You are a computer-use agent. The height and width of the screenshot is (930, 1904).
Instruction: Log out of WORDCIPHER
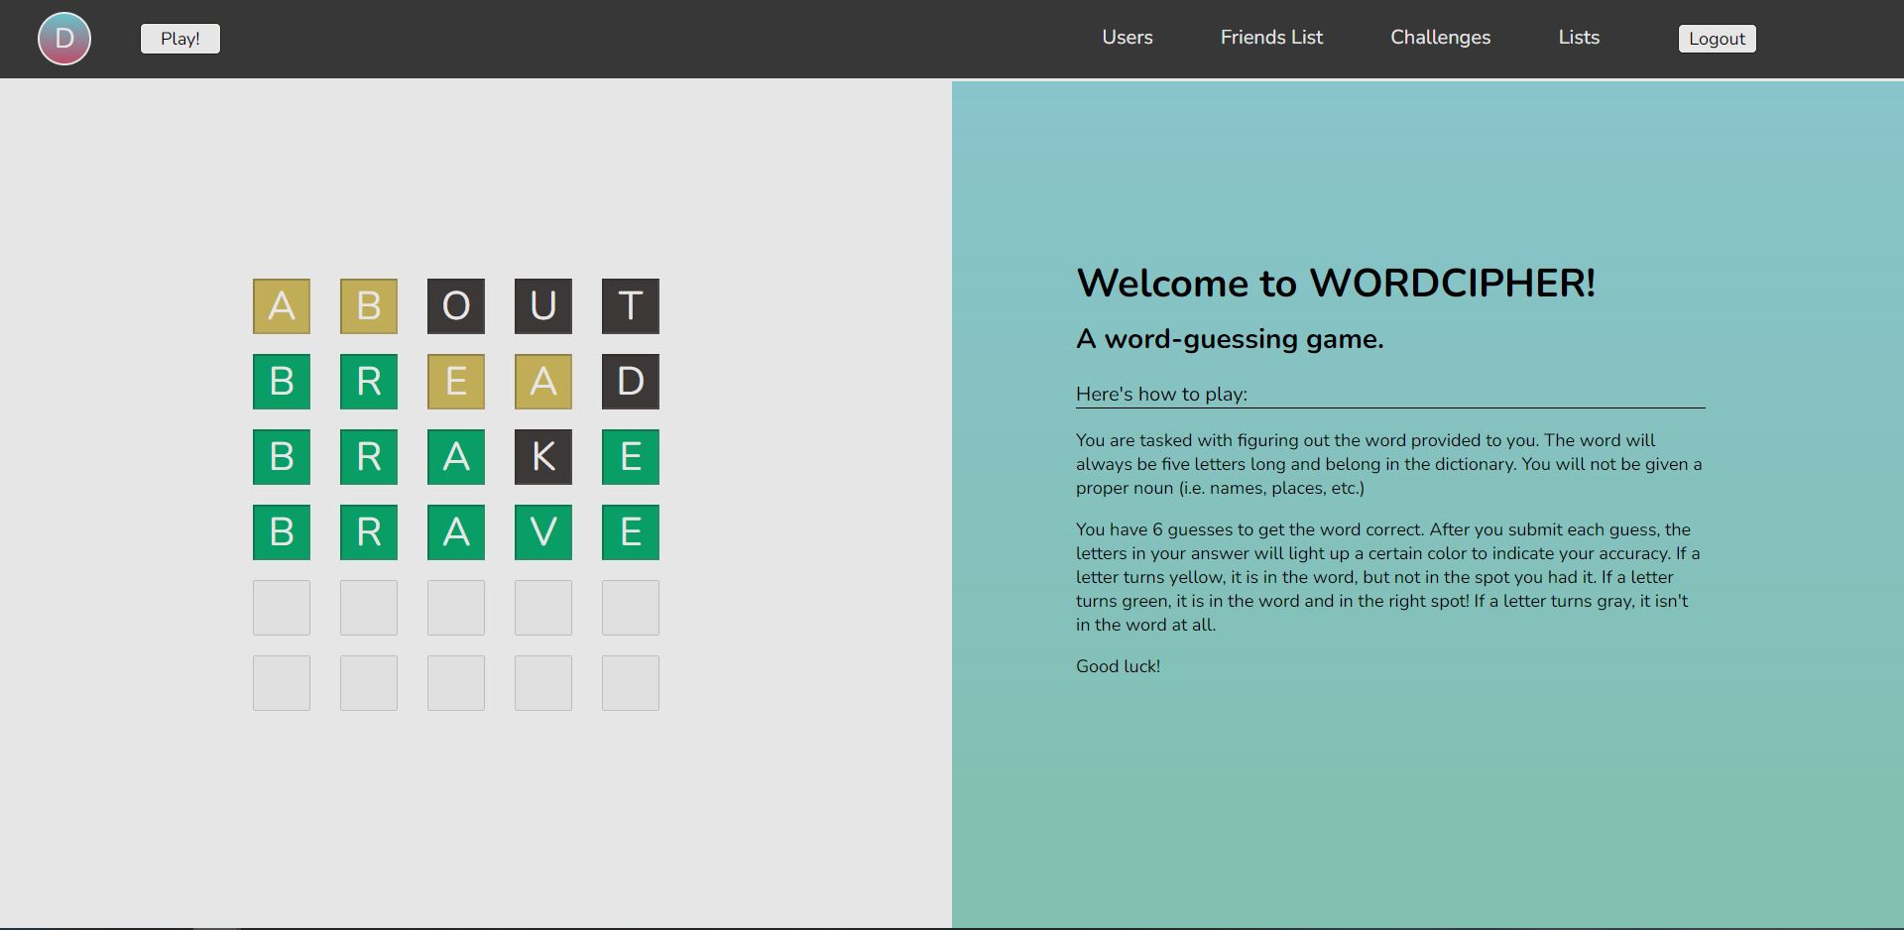1717,39
